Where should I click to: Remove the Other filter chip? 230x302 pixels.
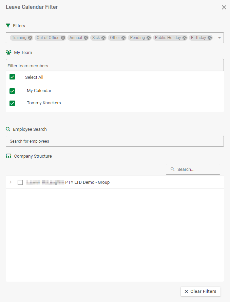point(123,38)
